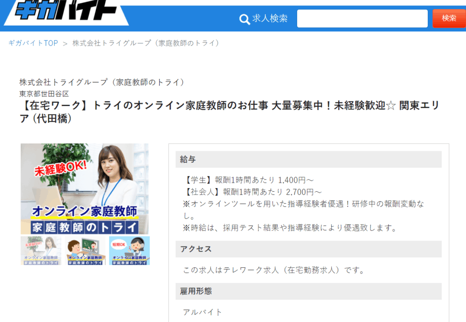Click the orange 検索 button

pos(449,18)
